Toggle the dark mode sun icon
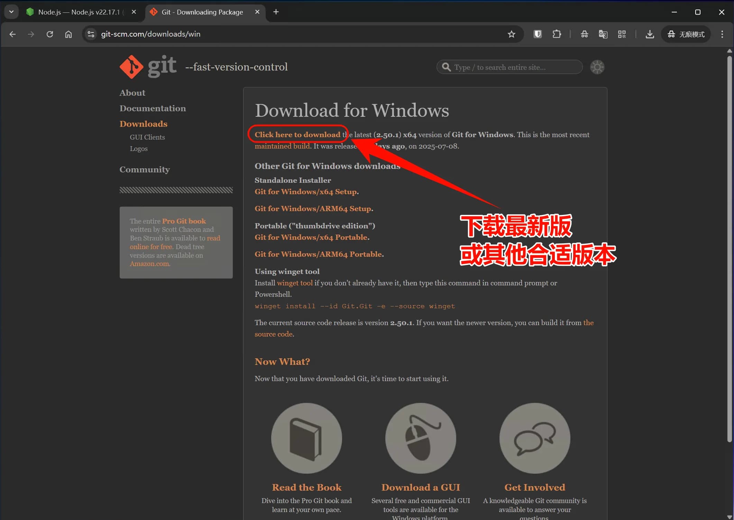734x520 pixels. click(597, 67)
